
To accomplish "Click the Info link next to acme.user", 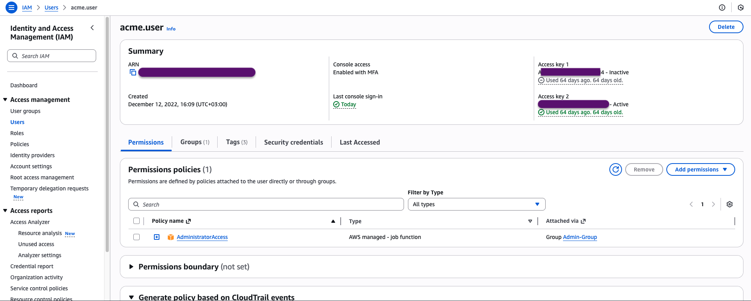I will coord(171,29).
